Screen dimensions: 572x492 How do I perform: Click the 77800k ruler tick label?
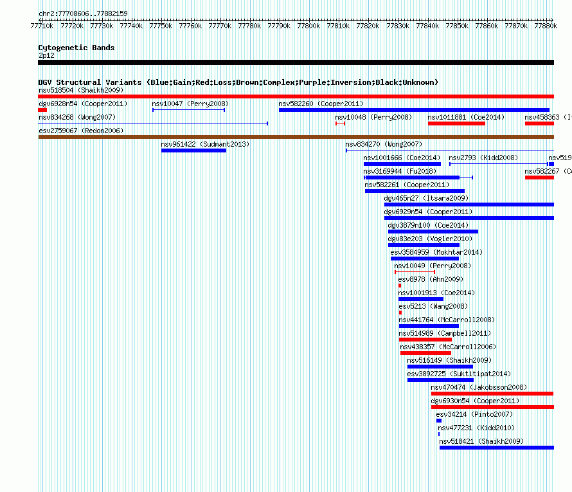click(x=308, y=26)
